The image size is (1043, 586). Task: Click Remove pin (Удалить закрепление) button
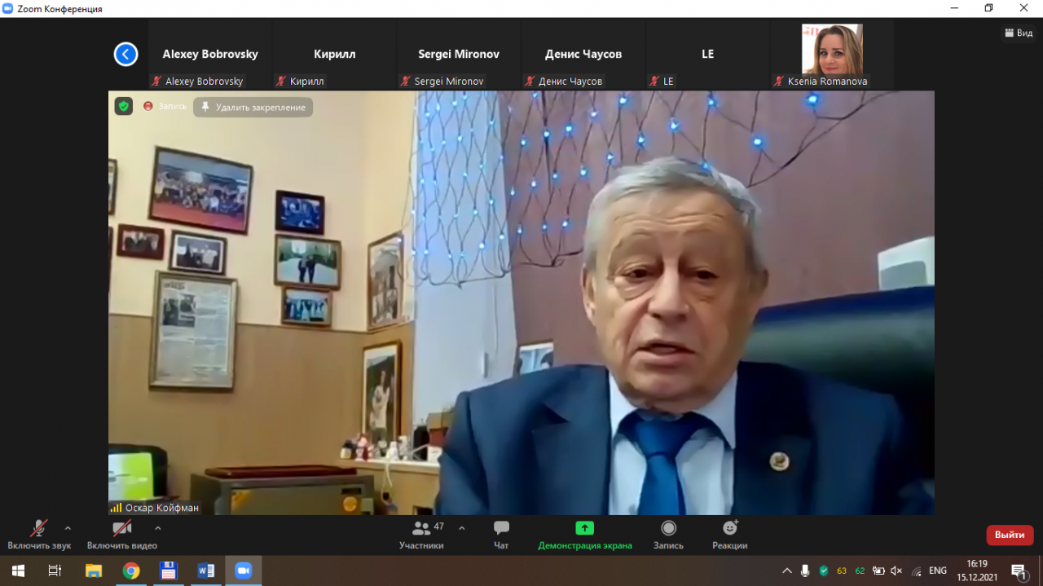pos(253,108)
